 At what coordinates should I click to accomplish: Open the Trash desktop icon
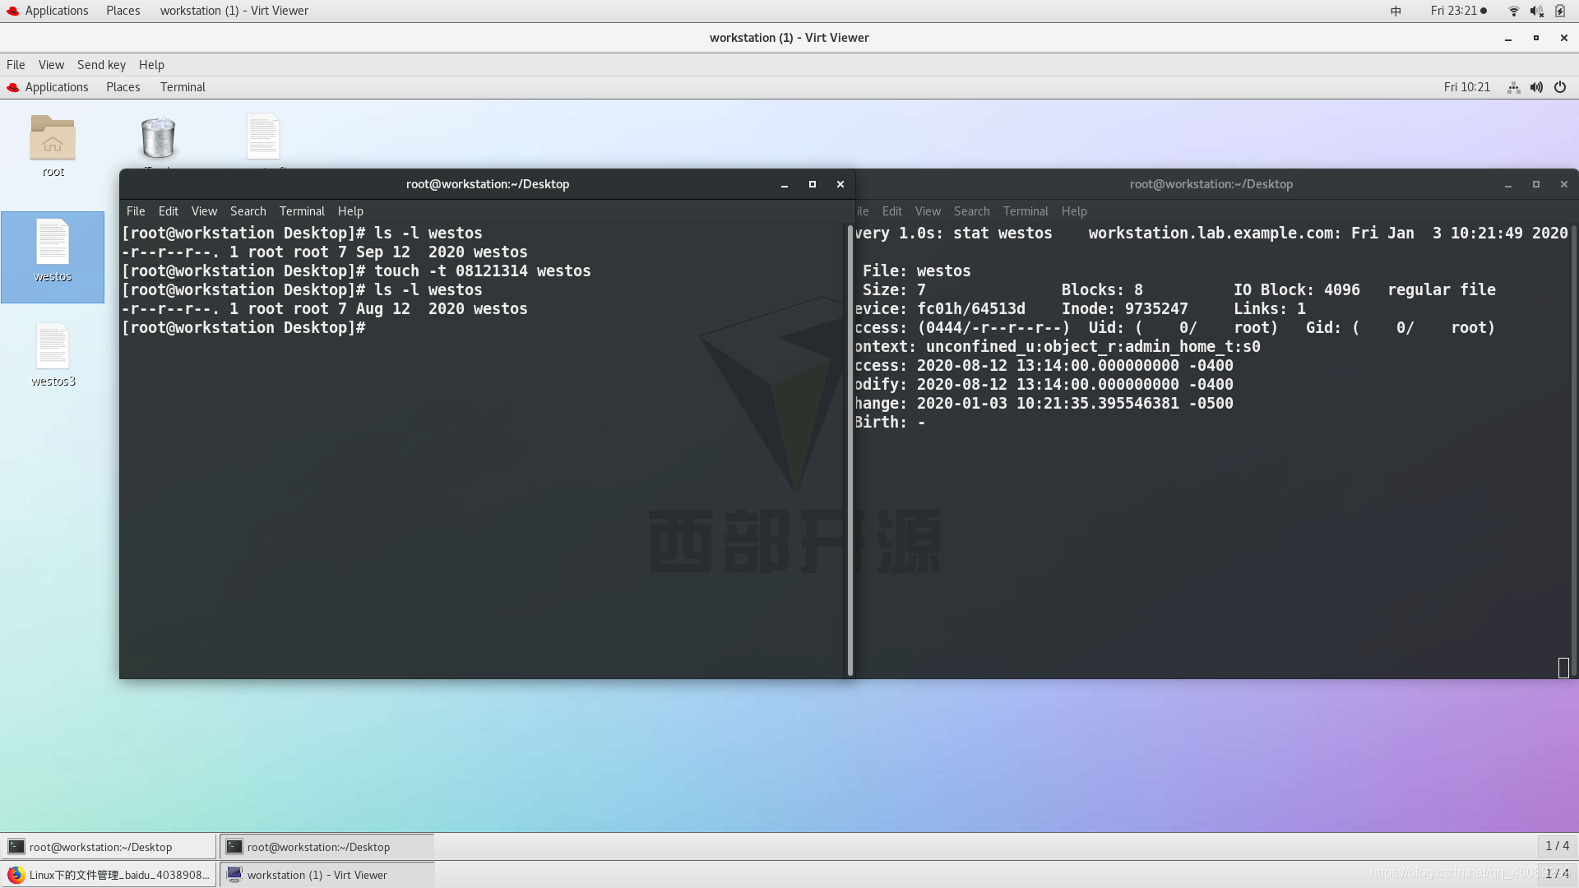tap(158, 138)
